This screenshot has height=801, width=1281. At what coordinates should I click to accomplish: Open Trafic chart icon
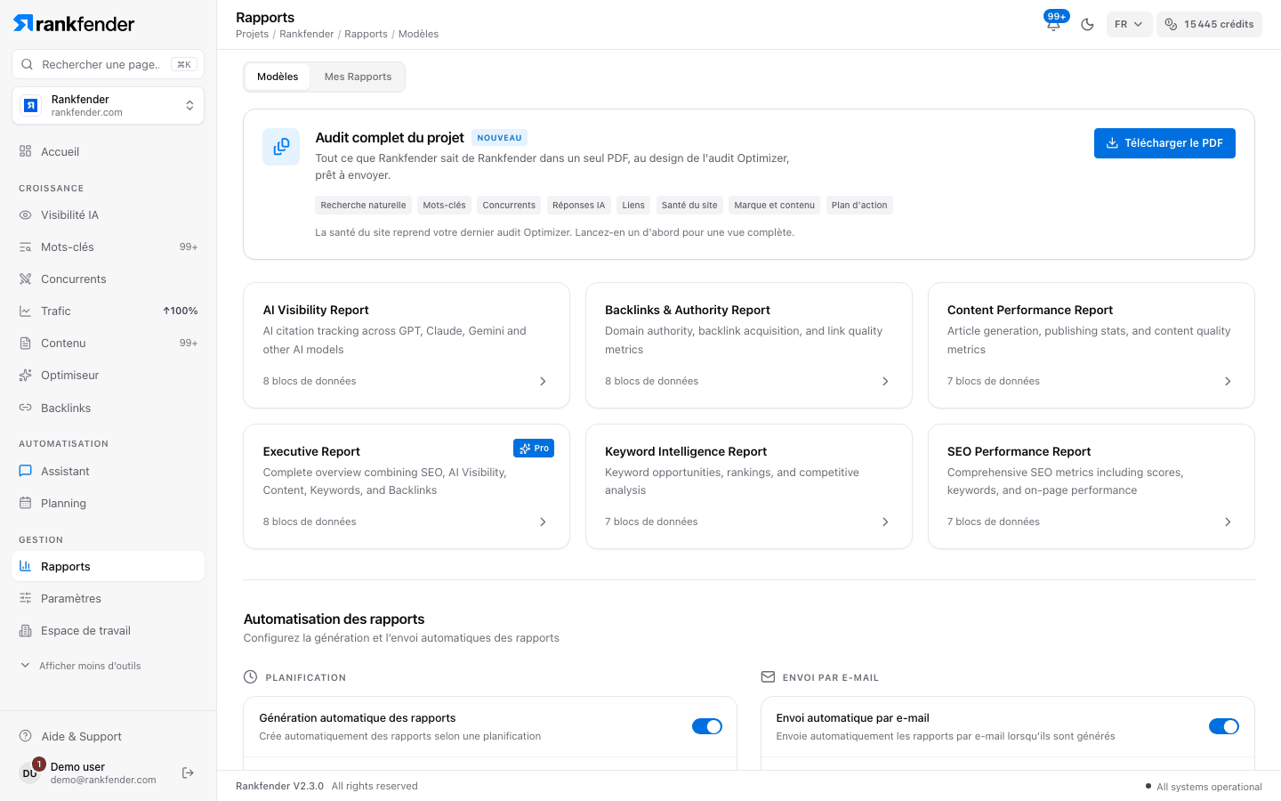[26, 311]
